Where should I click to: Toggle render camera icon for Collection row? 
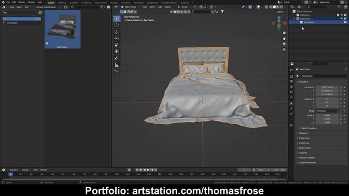click(x=345, y=15)
